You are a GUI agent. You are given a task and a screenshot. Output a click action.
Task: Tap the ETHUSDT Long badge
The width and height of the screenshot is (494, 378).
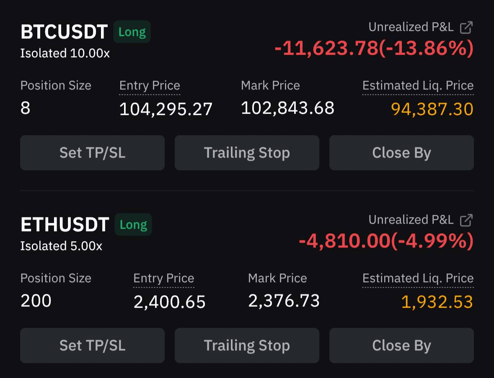point(133,225)
